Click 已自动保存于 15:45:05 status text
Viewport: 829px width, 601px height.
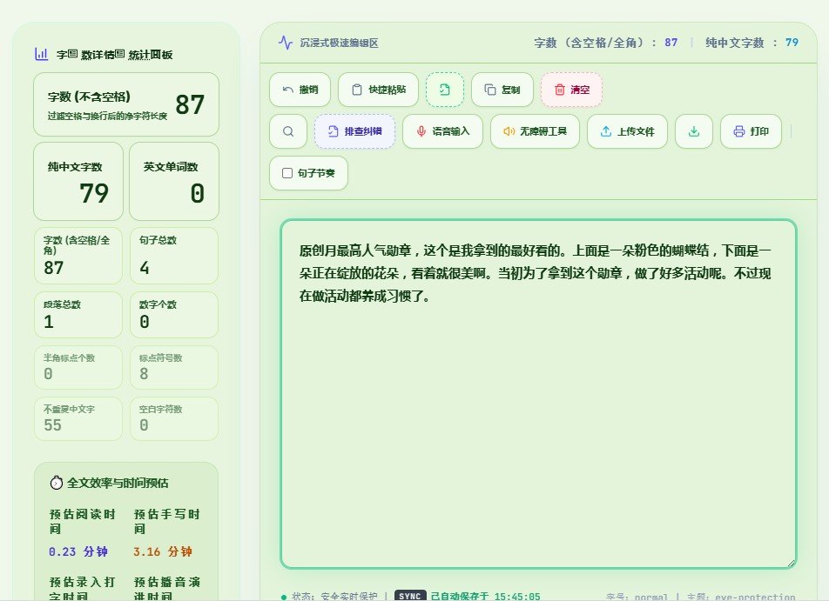(x=485, y=597)
